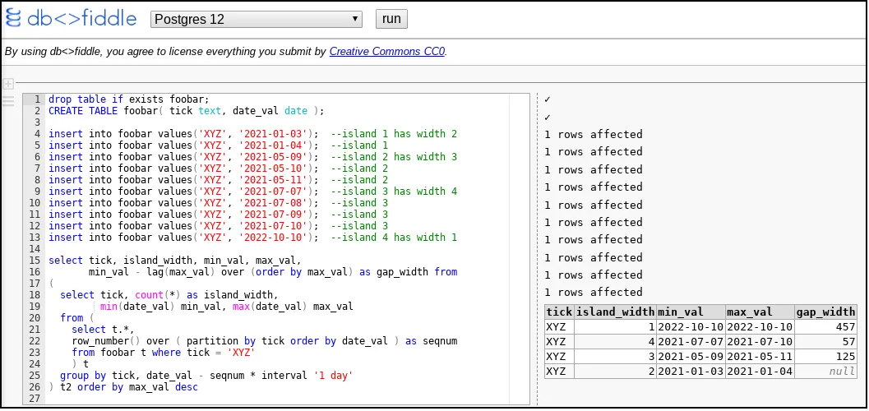Click the first checkmark result
This screenshot has width=869, height=411.
(x=548, y=99)
